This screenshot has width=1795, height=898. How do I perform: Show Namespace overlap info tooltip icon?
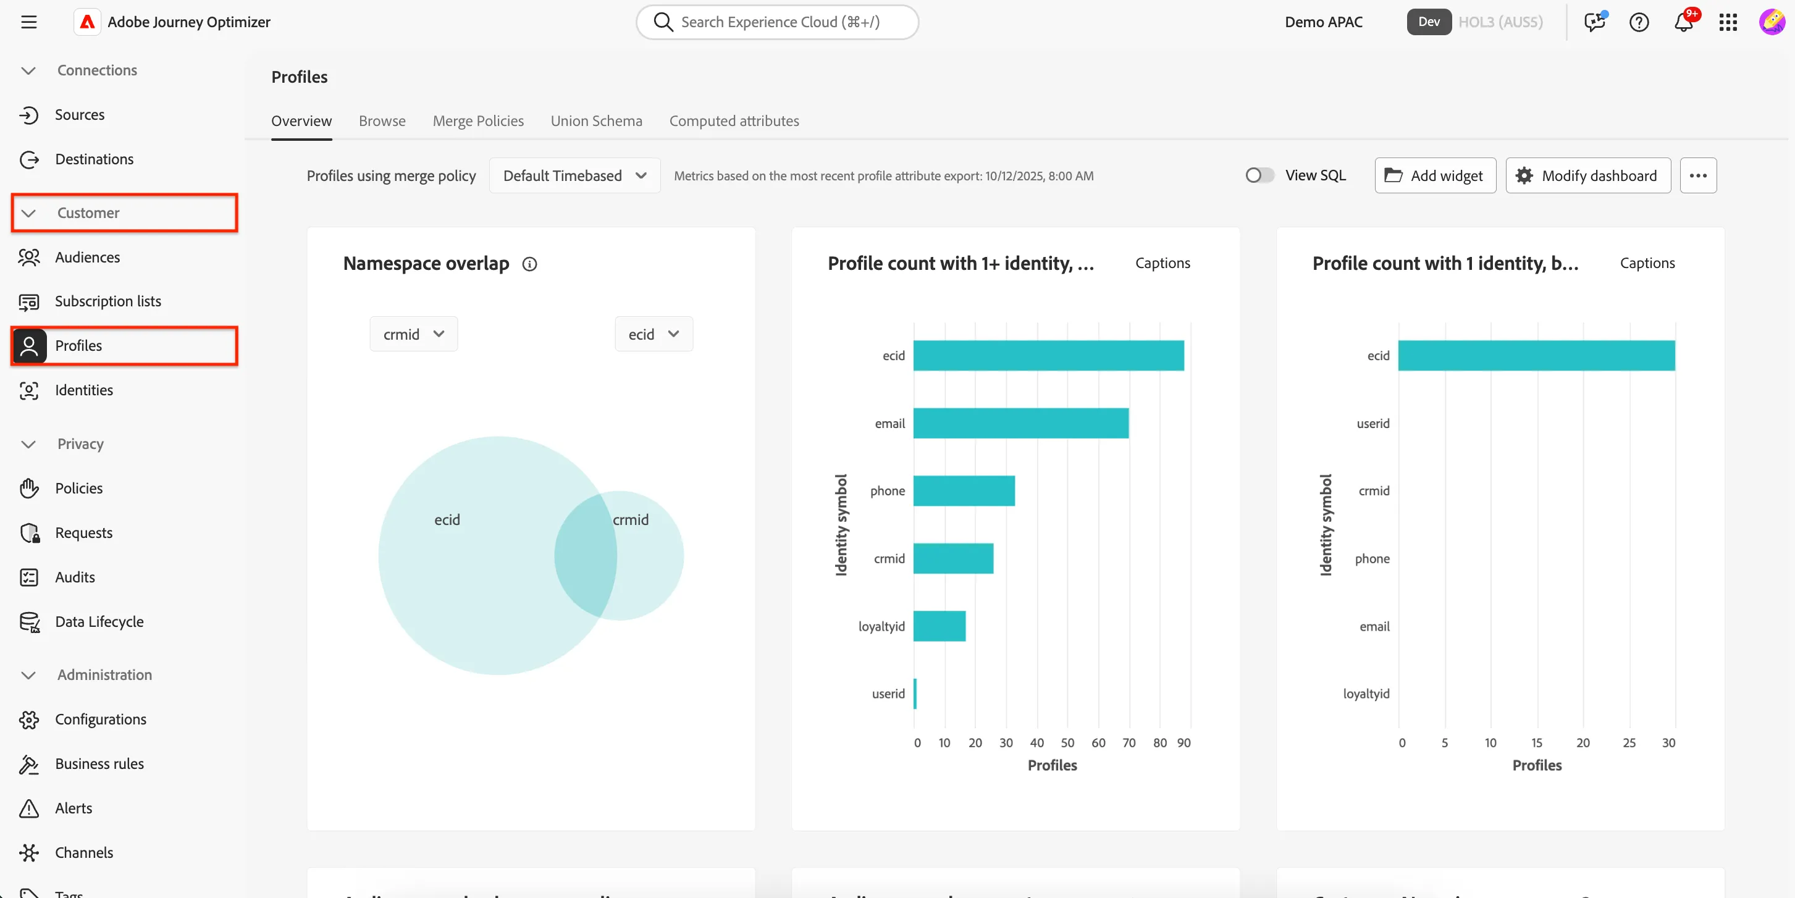coord(529,264)
